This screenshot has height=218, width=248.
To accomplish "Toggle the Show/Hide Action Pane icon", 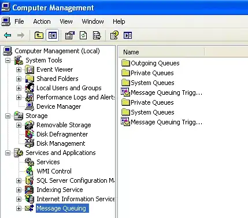I will (128, 35).
